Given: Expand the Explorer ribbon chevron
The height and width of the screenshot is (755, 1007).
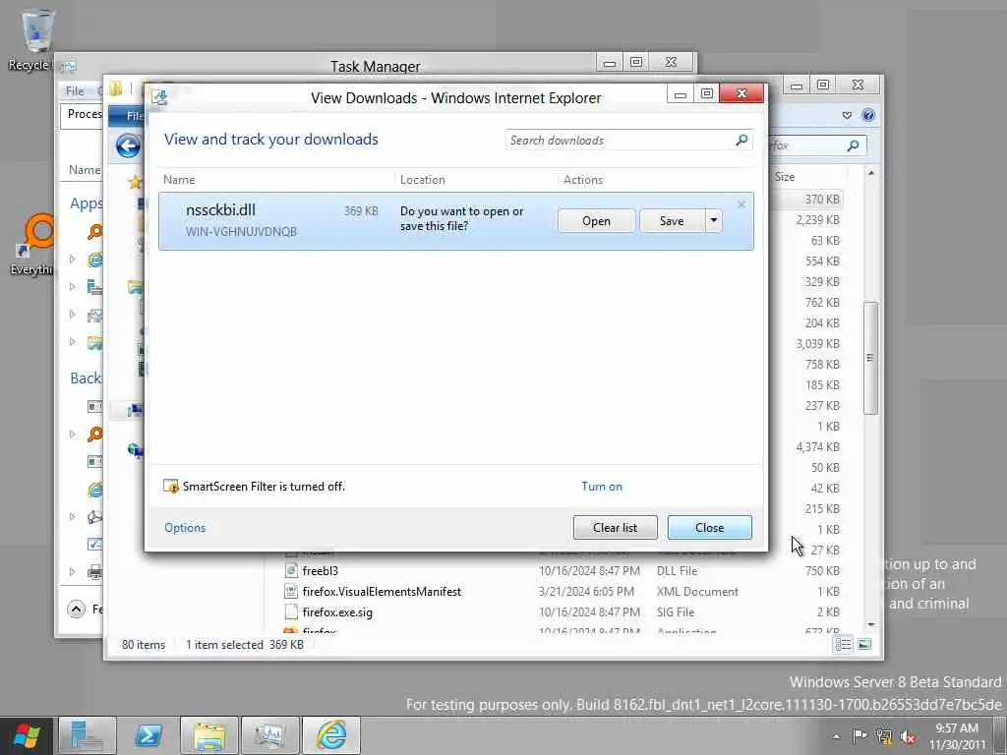Looking at the screenshot, I should pyautogui.click(x=847, y=116).
